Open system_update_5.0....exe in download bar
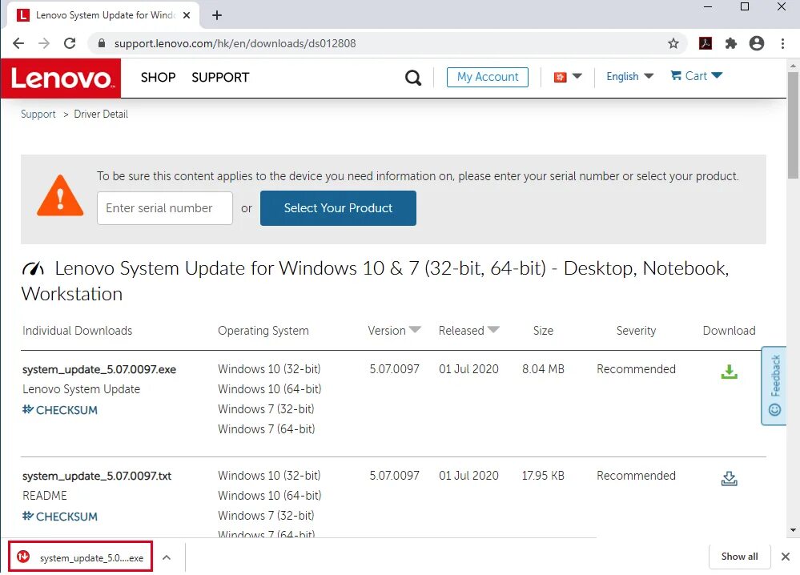 pos(81,557)
